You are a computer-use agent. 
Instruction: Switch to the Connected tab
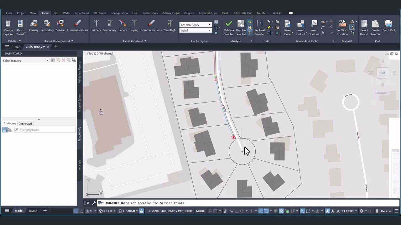(x=25, y=123)
